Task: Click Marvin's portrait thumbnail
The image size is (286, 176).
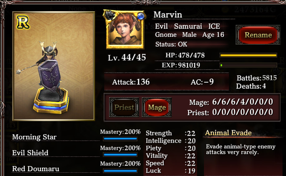Action: tap(125, 30)
